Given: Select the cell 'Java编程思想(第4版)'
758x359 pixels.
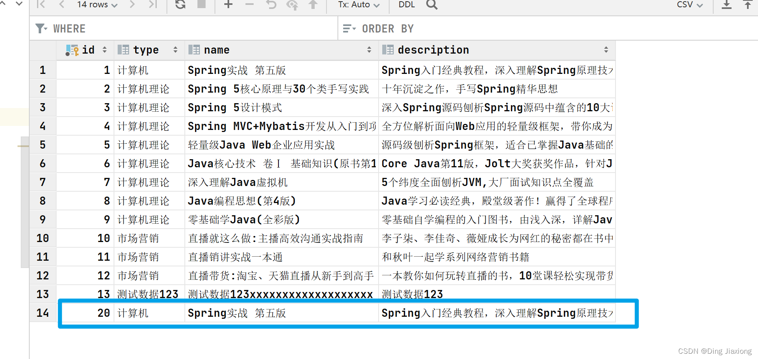Looking at the screenshot, I should [281, 201].
